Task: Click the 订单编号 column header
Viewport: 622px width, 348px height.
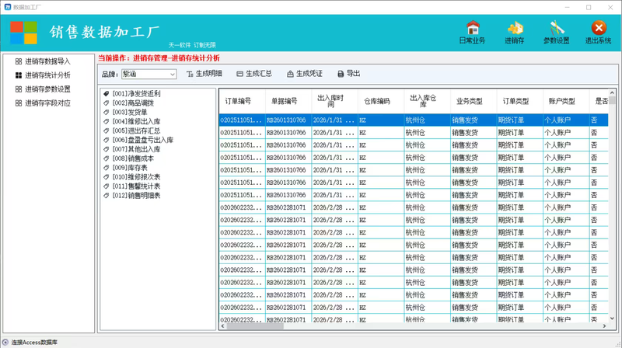Action: [x=242, y=101]
